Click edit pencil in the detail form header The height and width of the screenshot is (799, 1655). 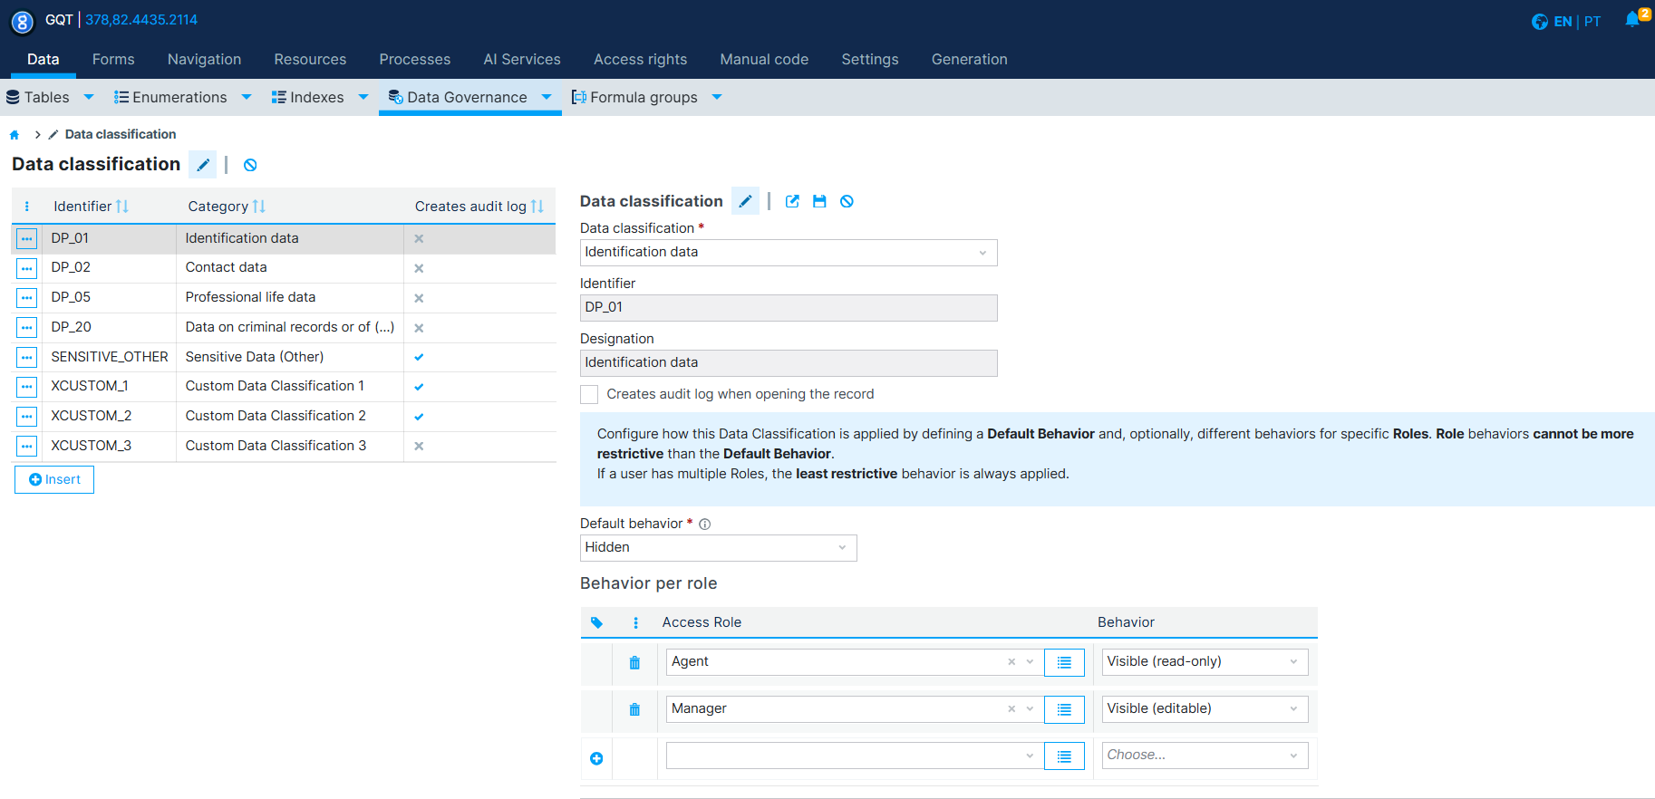(x=745, y=201)
